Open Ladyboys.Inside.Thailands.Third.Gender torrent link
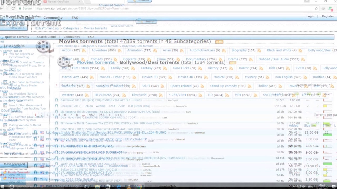337x189 pixels. tap(106, 133)
